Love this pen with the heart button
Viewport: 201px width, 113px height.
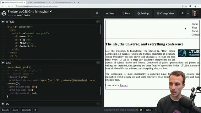97,13
